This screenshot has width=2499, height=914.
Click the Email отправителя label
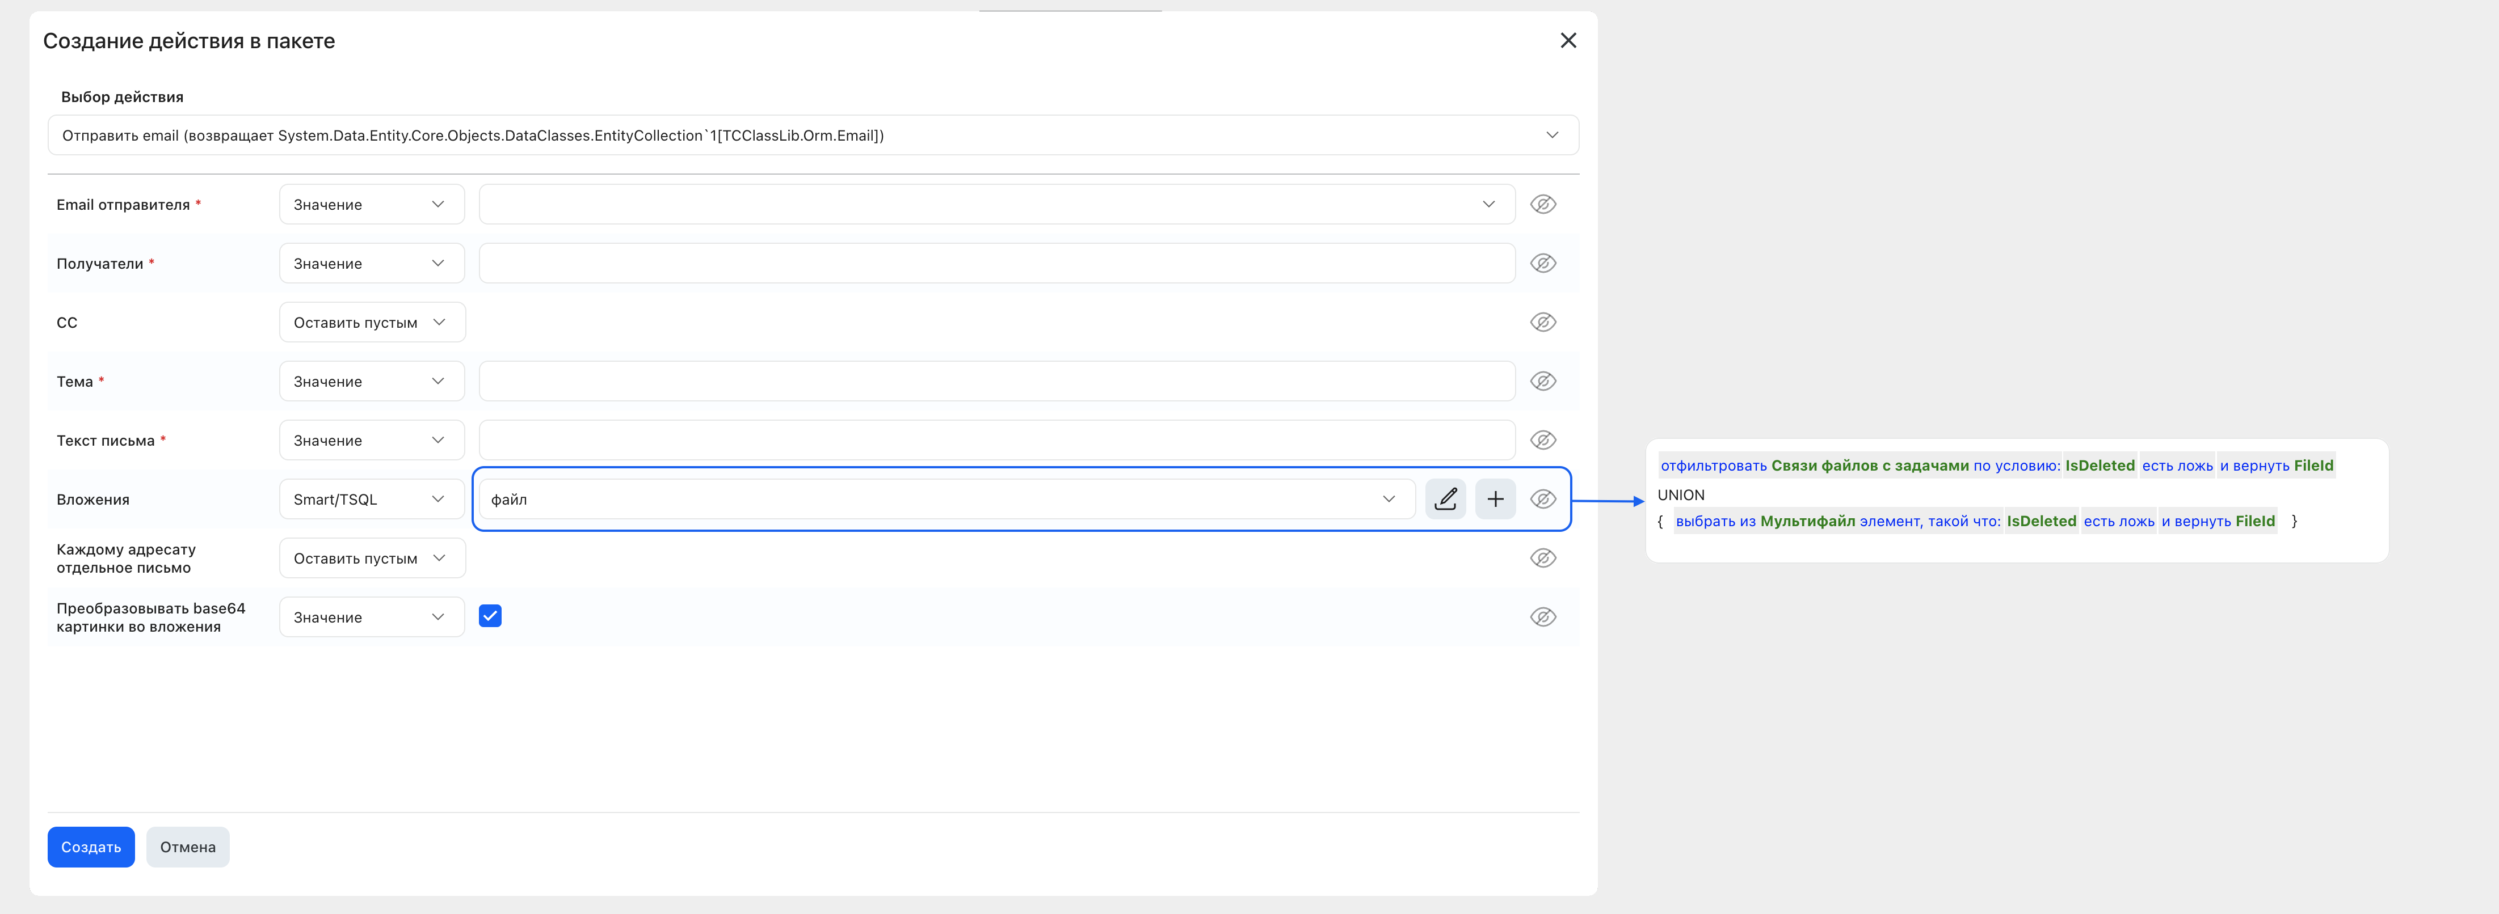pyautogui.click(x=123, y=205)
